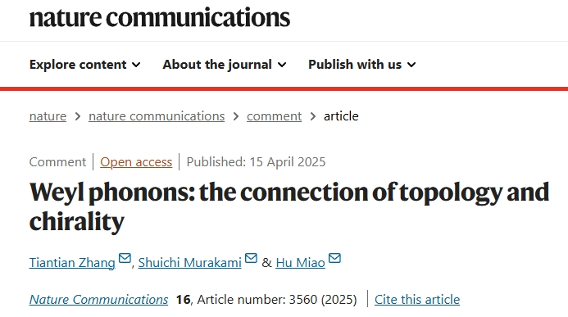
Task: Follow the nature communications breadcrumb link
Action: (157, 116)
